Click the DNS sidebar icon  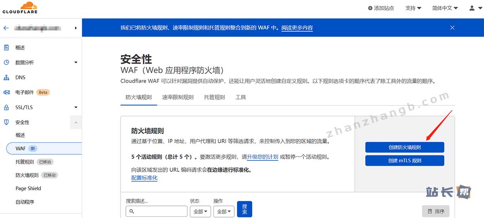point(7,78)
